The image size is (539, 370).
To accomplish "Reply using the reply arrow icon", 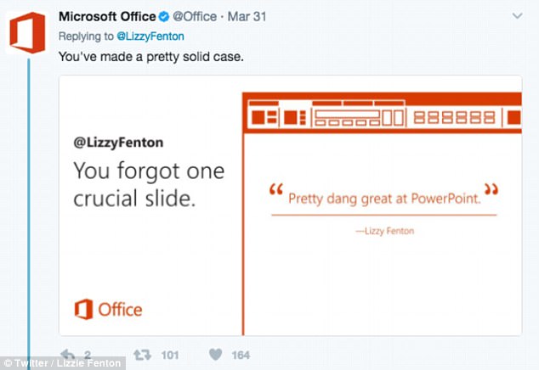I will click(68, 355).
